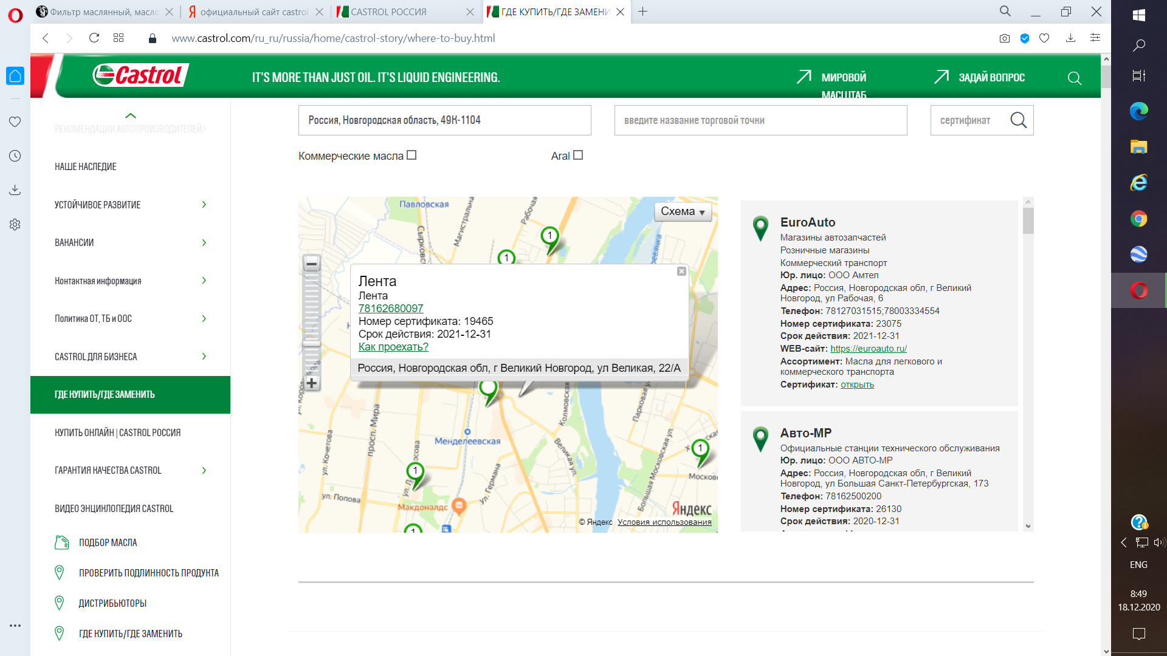This screenshot has height=656, width=1167.
Task: Open bookmarks heart in Opera sidebar
Action: (15, 121)
